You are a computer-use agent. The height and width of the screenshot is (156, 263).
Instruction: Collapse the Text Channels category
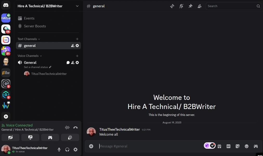29,39
